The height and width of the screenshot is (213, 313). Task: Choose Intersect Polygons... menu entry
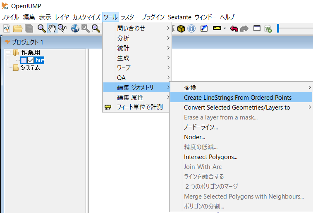(x=241, y=157)
